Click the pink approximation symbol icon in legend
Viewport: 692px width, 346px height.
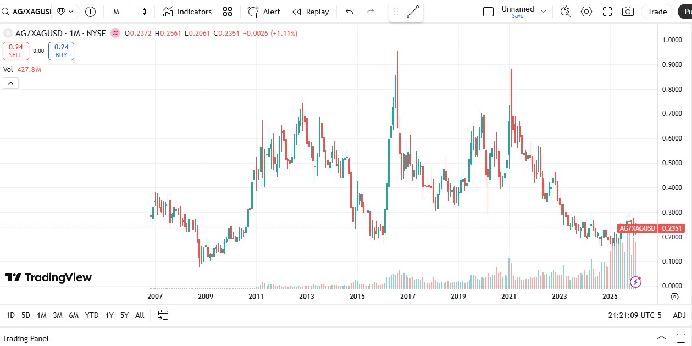point(115,33)
